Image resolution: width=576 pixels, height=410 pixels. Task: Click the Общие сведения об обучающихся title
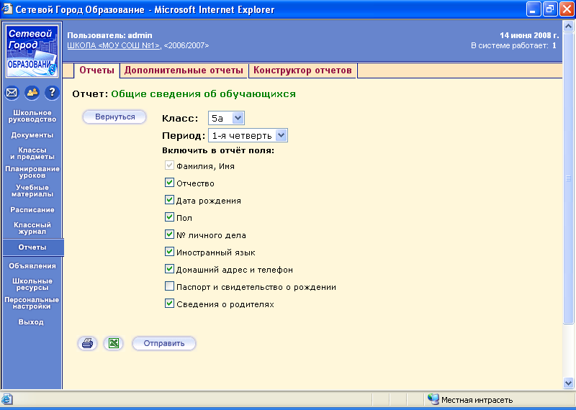203,94
